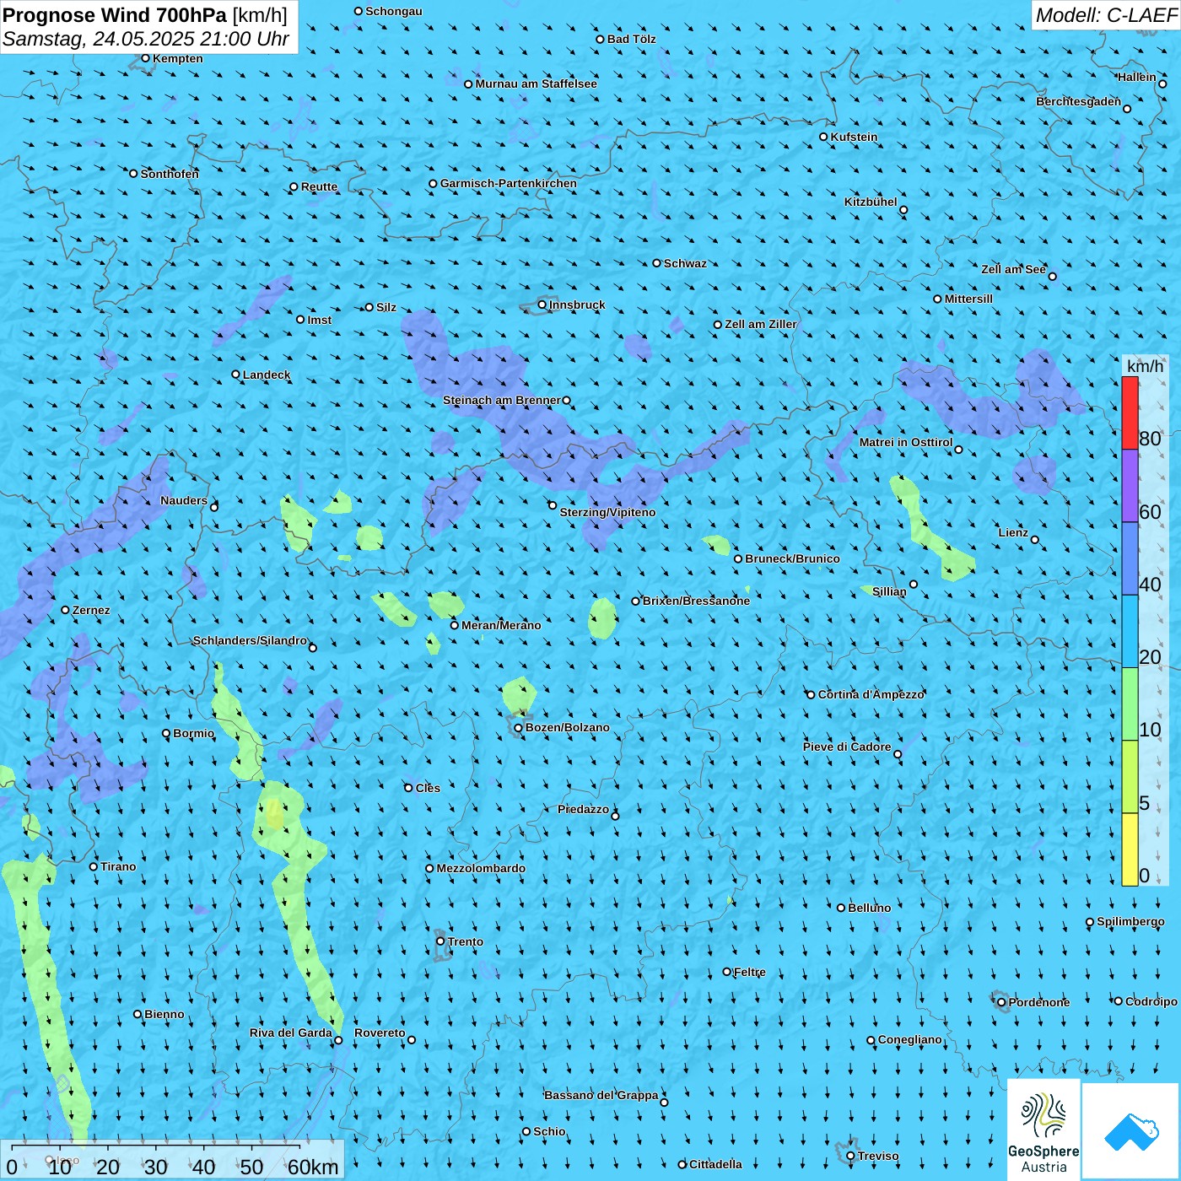The image size is (1181, 1181).
Task: Click the Rovereto label
Action: (380, 1033)
